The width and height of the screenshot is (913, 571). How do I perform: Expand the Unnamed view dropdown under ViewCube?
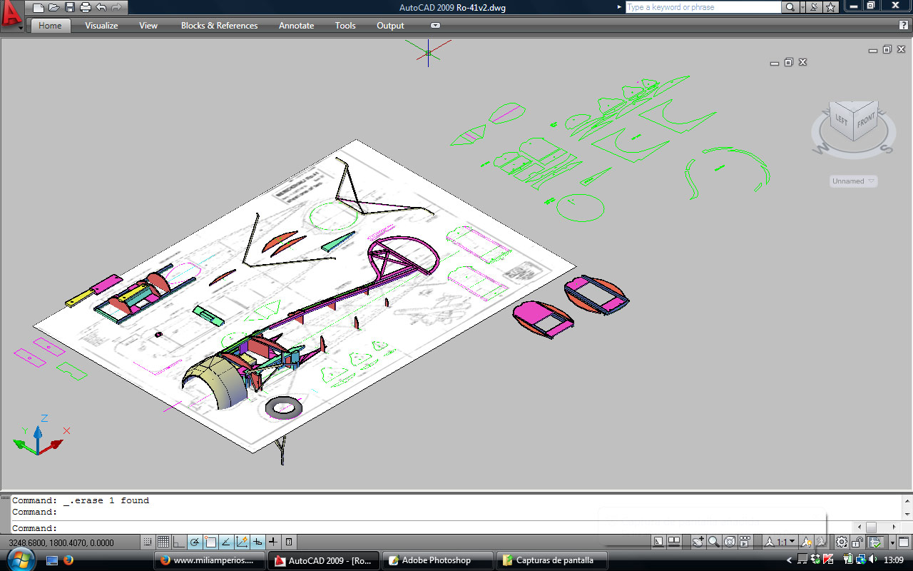coord(854,181)
